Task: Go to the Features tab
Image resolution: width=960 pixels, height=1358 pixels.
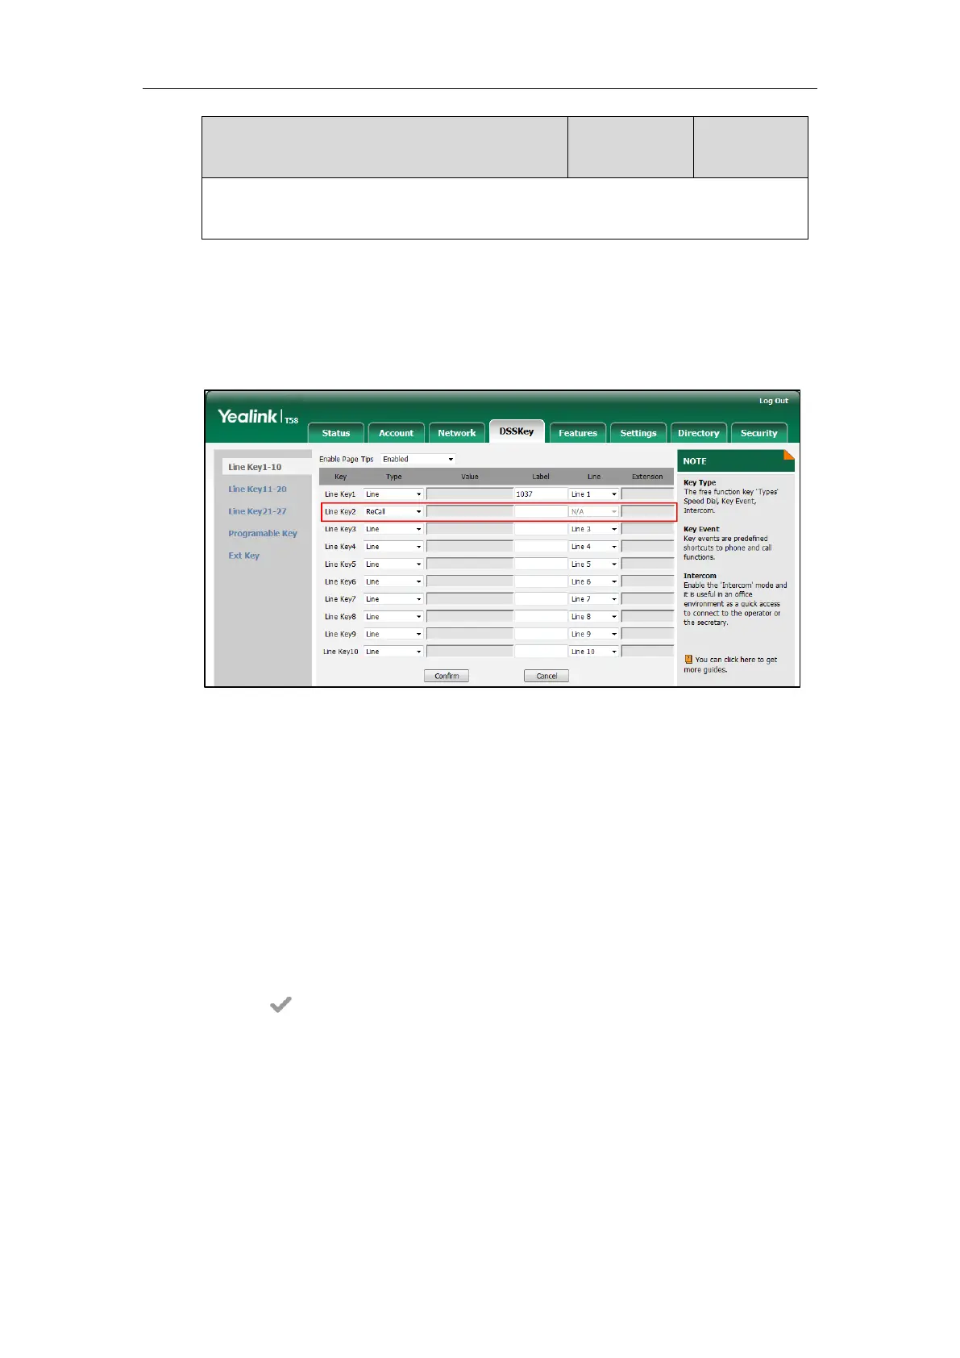Action: click(x=578, y=433)
